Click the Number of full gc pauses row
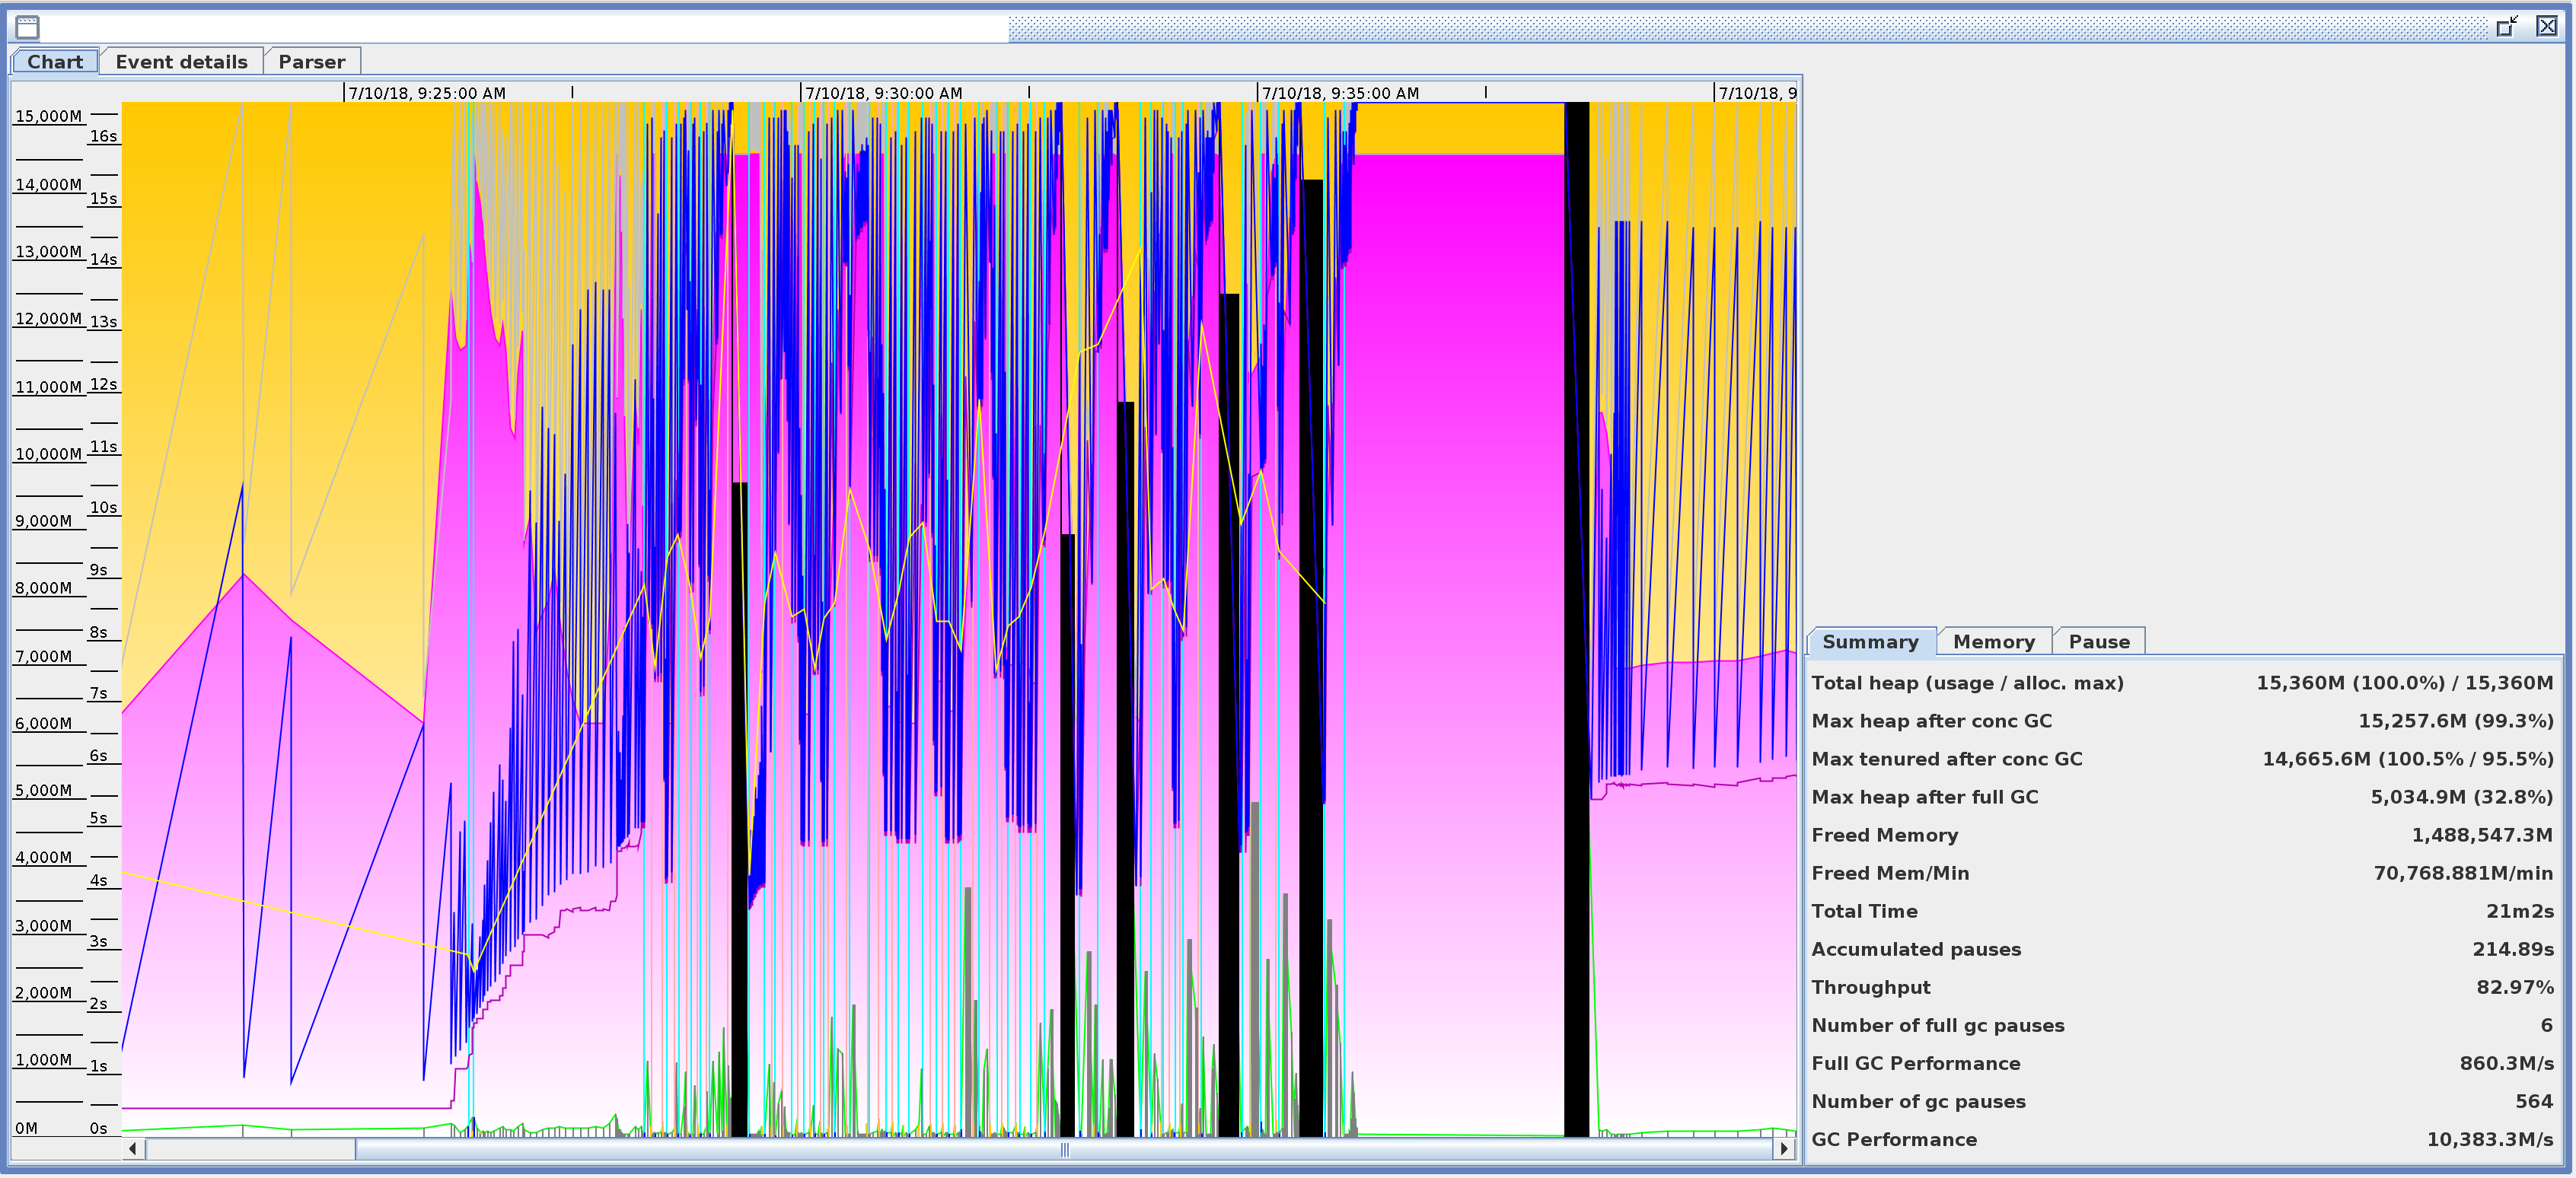The width and height of the screenshot is (2576, 1178). [1937, 1025]
